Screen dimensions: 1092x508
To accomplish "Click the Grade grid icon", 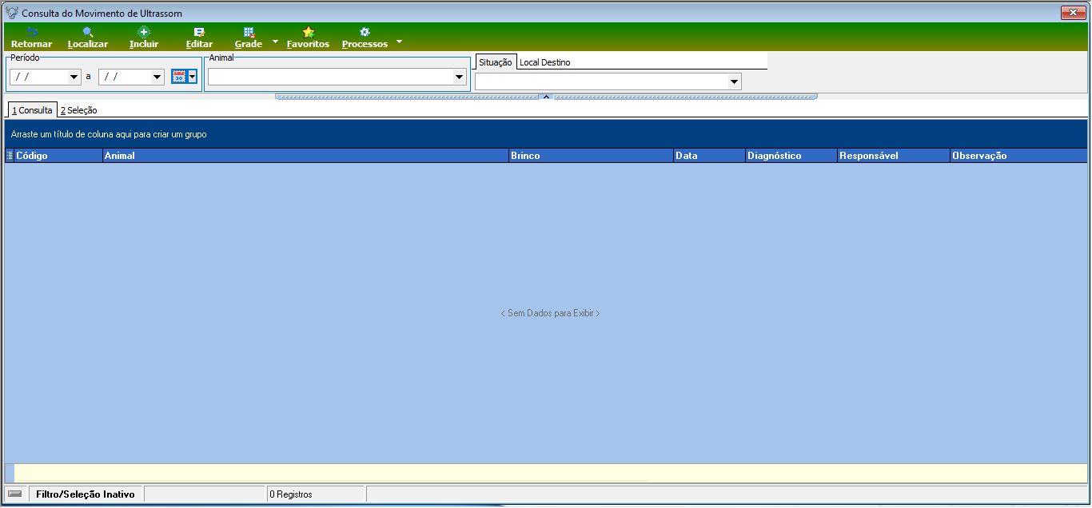I will [x=249, y=32].
